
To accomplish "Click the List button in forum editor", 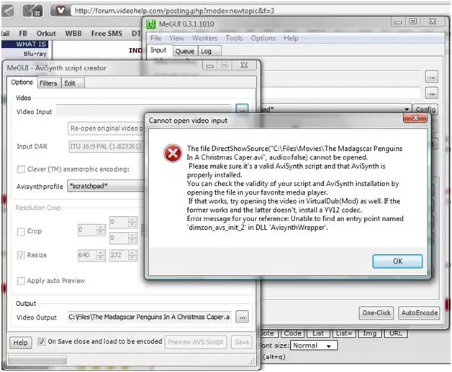I will pyautogui.click(x=318, y=333).
